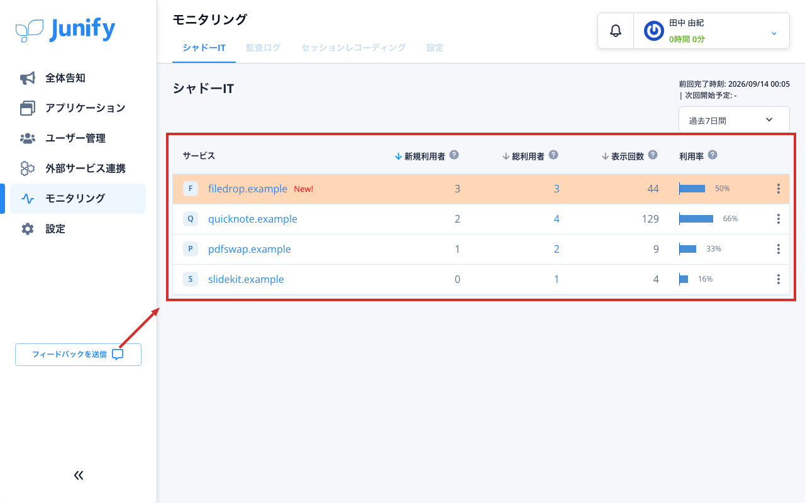Open the slidekit.example link
Image resolution: width=805 pixels, height=503 pixels.
pyautogui.click(x=246, y=279)
